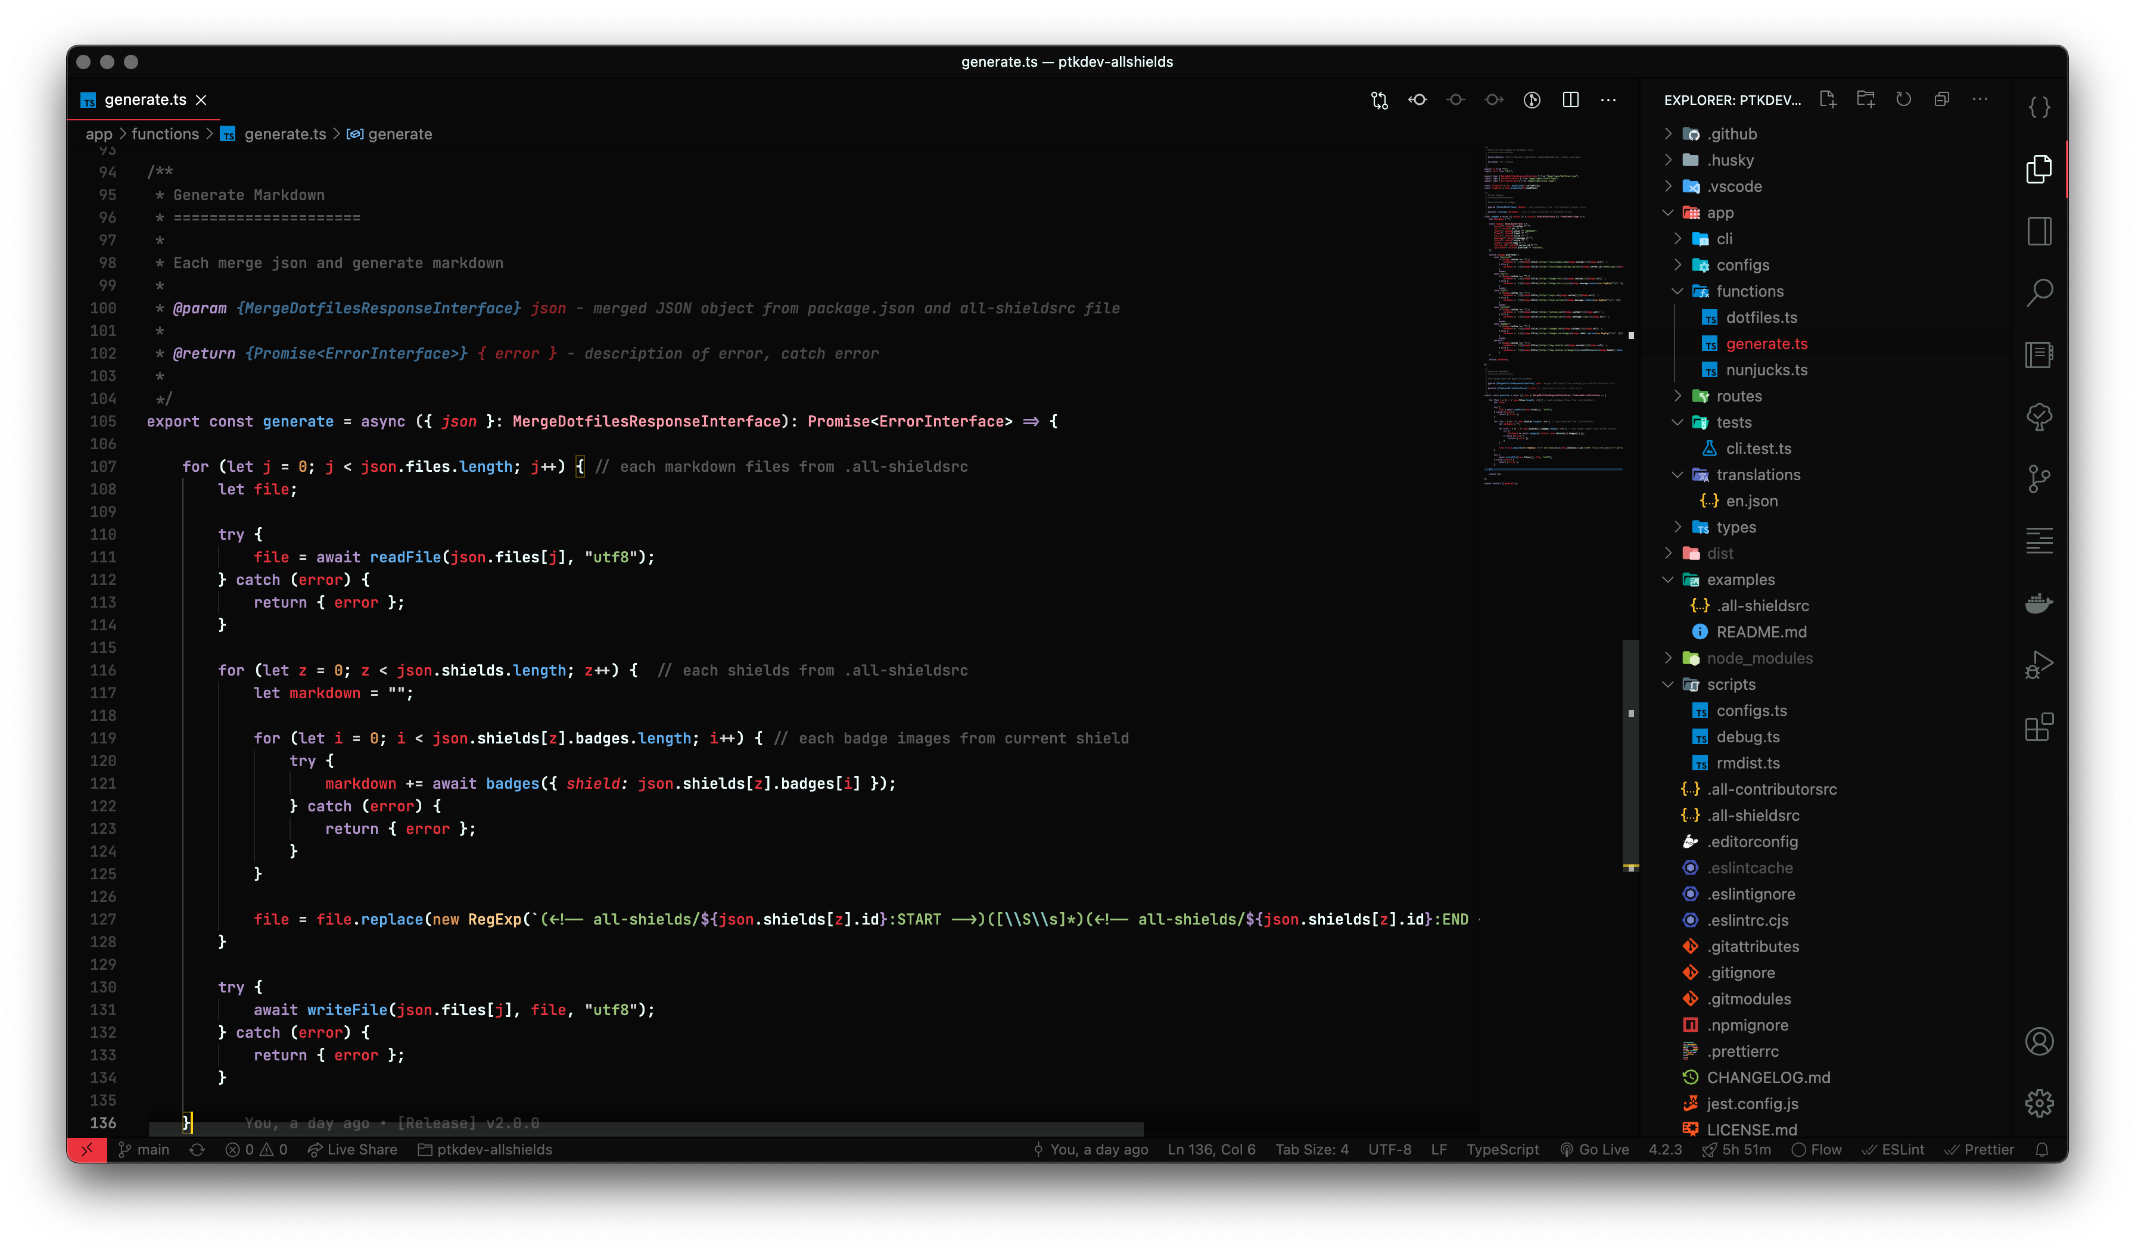Toggle Prettier formatter in status bar
2135x1251 pixels.
[x=1979, y=1149]
